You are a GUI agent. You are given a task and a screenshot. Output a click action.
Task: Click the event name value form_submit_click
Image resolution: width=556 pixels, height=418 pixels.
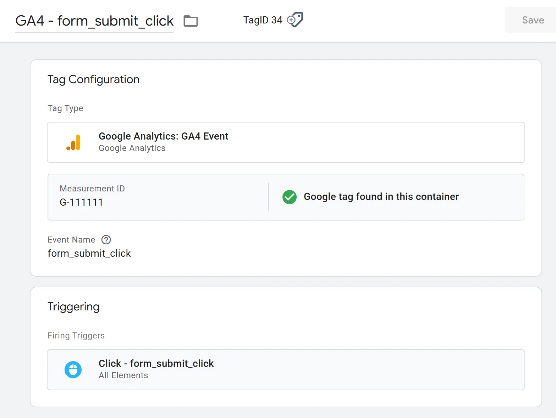[x=89, y=253]
